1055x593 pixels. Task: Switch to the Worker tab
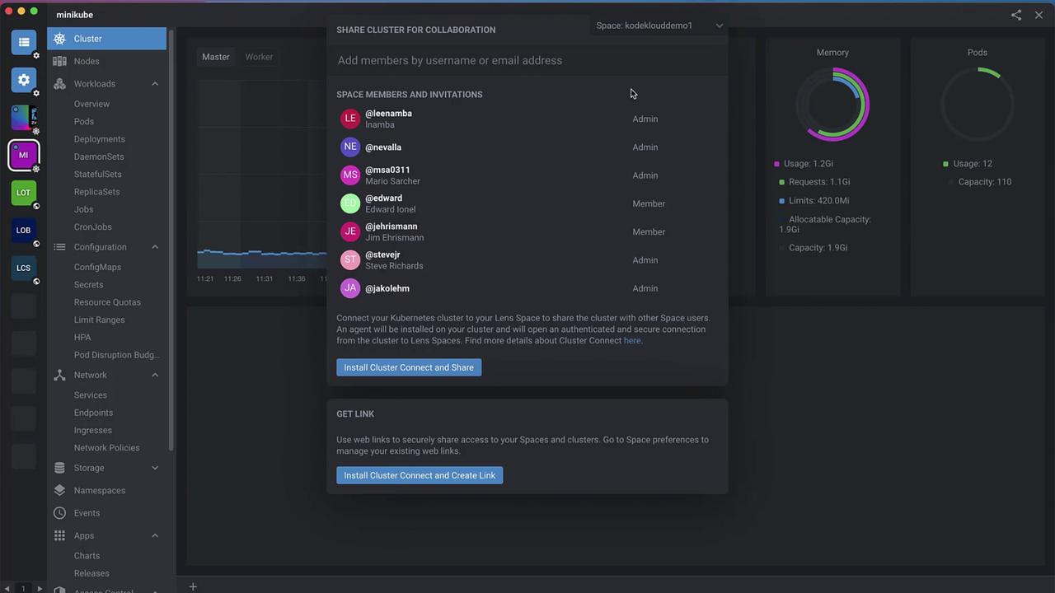(259, 57)
